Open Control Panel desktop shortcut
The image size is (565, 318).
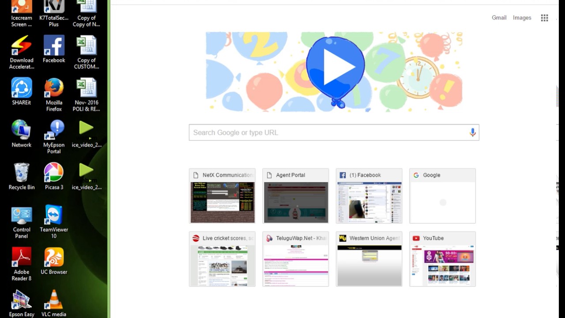(x=21, y=222)
